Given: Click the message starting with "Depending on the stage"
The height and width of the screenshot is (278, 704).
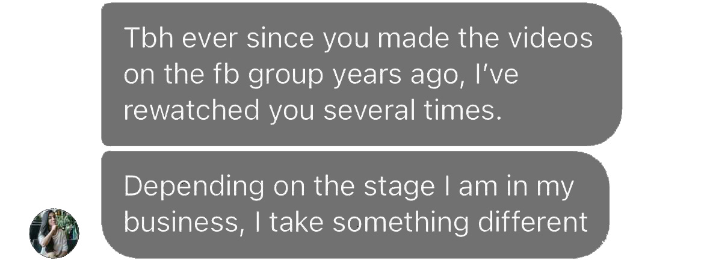Looking at the screenshot, I should click(355, 205).
